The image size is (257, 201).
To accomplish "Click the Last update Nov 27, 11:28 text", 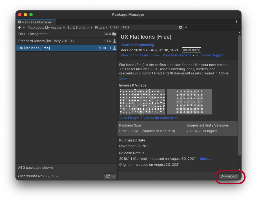I will click(39, 176).
